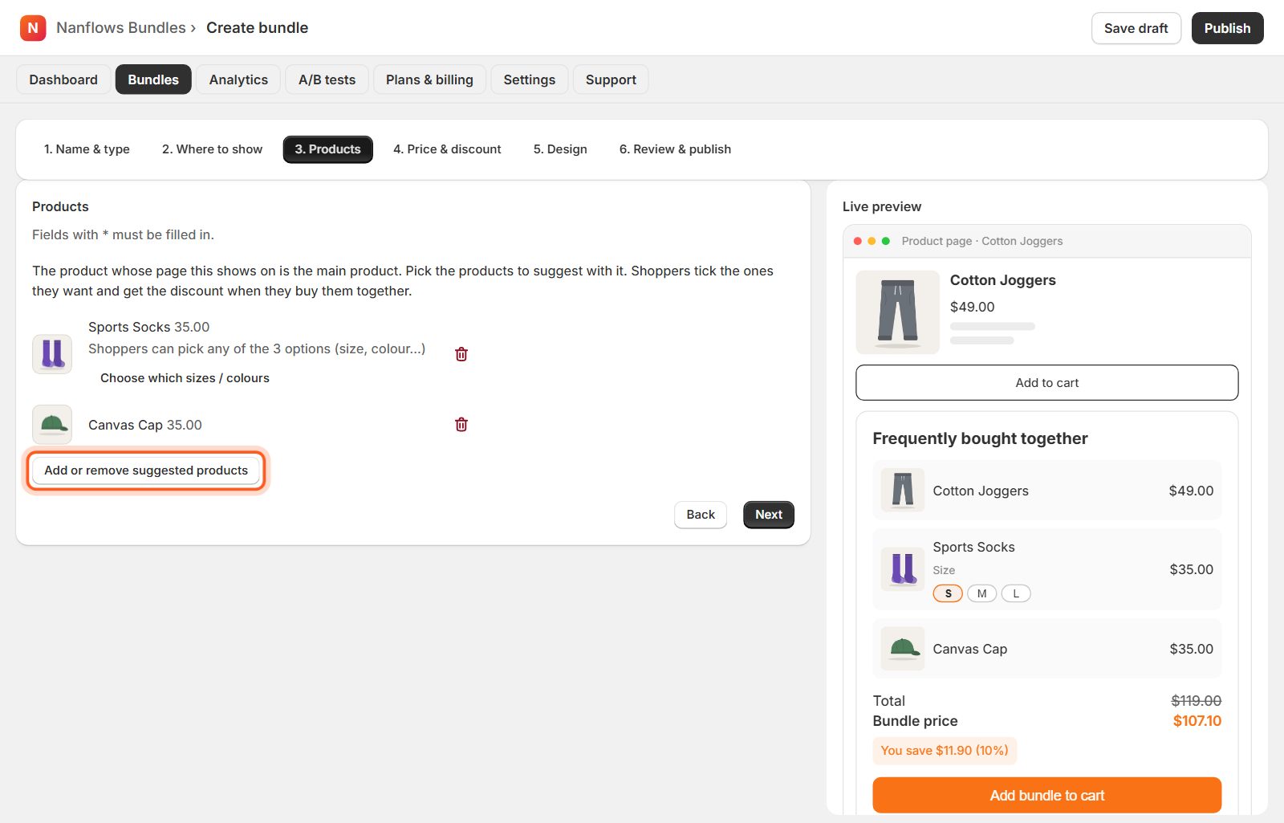
Task: Click the Cotton Joggers $49.00 row price
Action: point(1191,491)
